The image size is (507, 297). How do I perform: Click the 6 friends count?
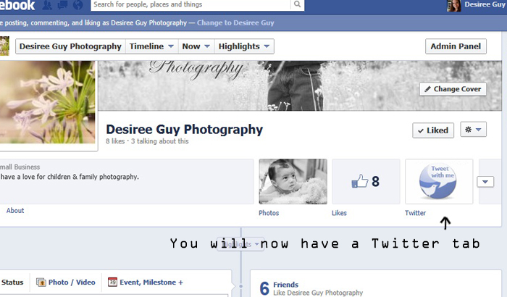(x=264, y=288)
